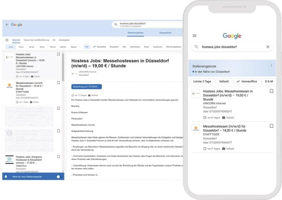The width and height of the screenshot is (282, 200).
Task: Click the bookmark icon on the second blurred listing
Action: [58, 131]
